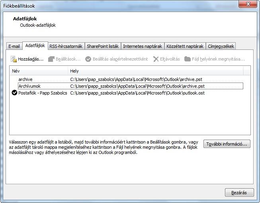
Task: Click the default checkmark beside Postafiók - Papp Szabolcs
Action: (x=14, y=93)
